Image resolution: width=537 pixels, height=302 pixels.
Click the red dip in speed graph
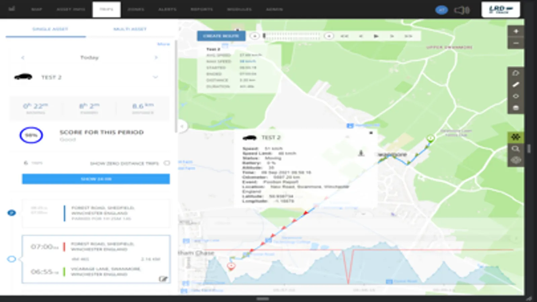[348, 267]
